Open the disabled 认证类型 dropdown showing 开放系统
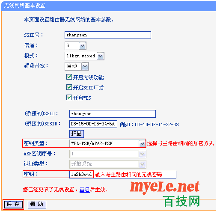Screen dimensions: 217x211 (x=108, y=164)
